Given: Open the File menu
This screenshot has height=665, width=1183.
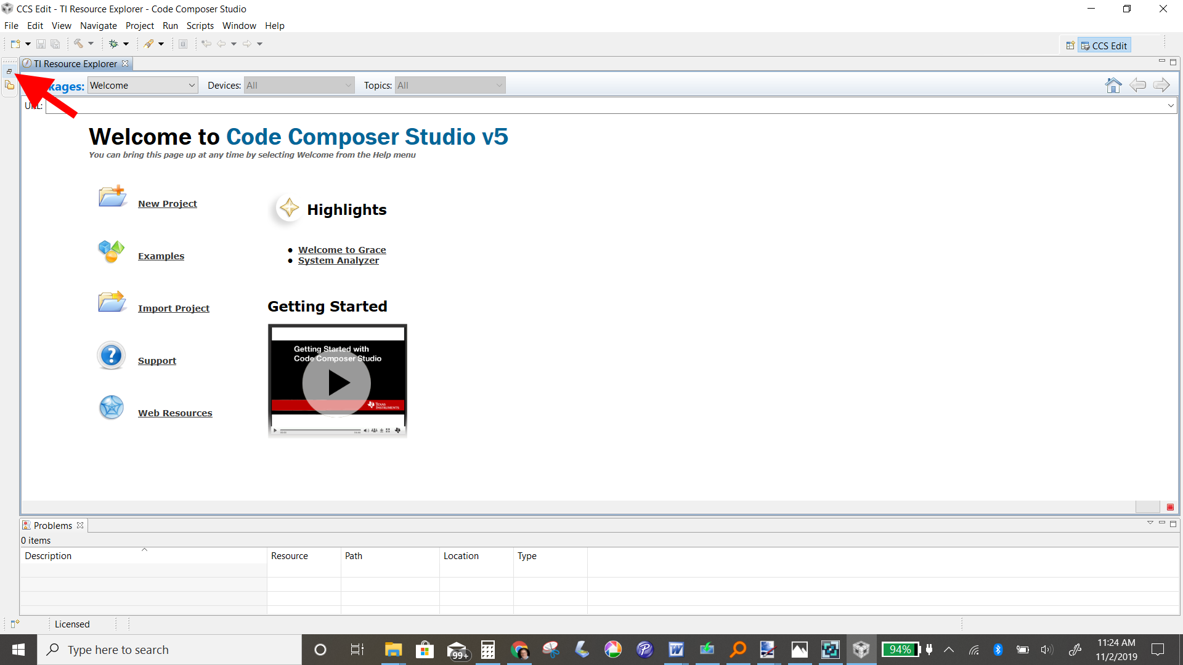Looking at the screenshot, I should pyautogui.click(x=11, y=26).
